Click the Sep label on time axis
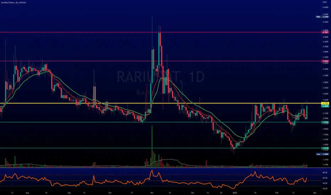 (x=69, y=193)
